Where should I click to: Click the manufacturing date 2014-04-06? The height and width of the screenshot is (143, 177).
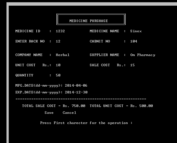[76, 86]
